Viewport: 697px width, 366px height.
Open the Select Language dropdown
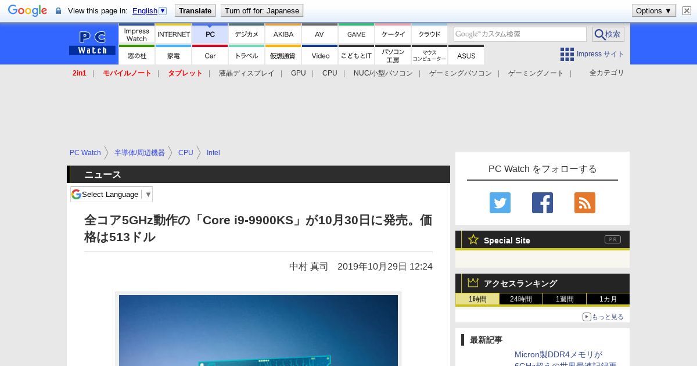pyautogui.click(x=112, y=194)
